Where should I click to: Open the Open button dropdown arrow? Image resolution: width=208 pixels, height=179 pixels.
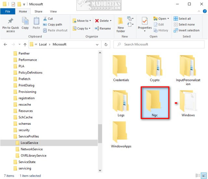[168, 19]
